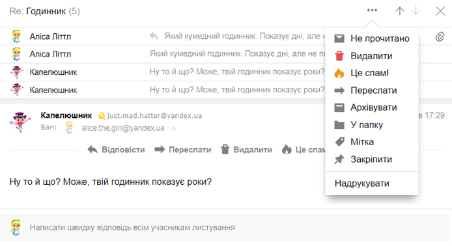This screenshot has width=452, height=246.
Task: Go to next message with down arrow
Action: coord(416,11)
